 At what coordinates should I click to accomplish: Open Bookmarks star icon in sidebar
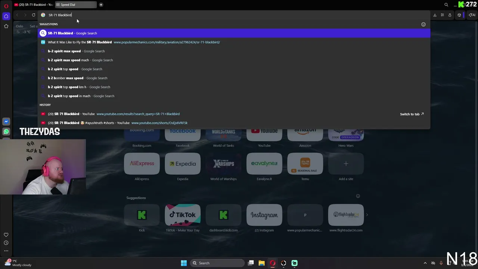point(6,26)
